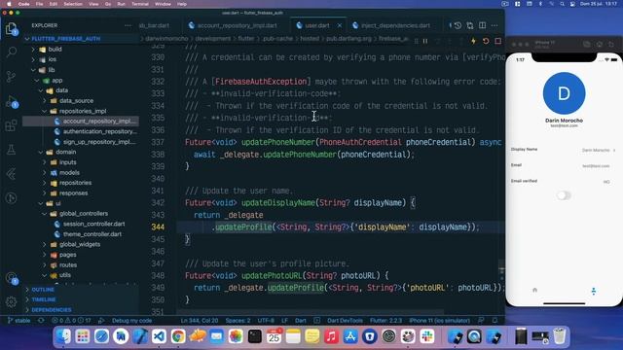Open the Source Control view
623x350 pixels.
[11, 76]
